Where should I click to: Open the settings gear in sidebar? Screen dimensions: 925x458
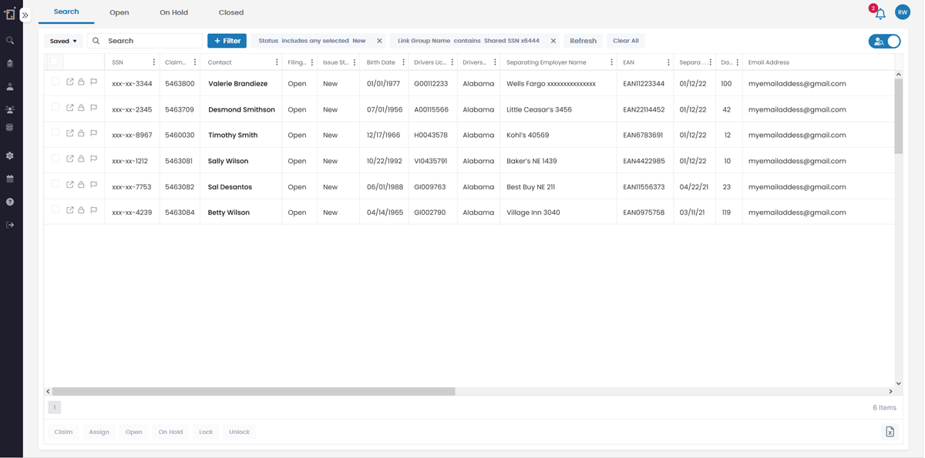[x=10, y=155]
